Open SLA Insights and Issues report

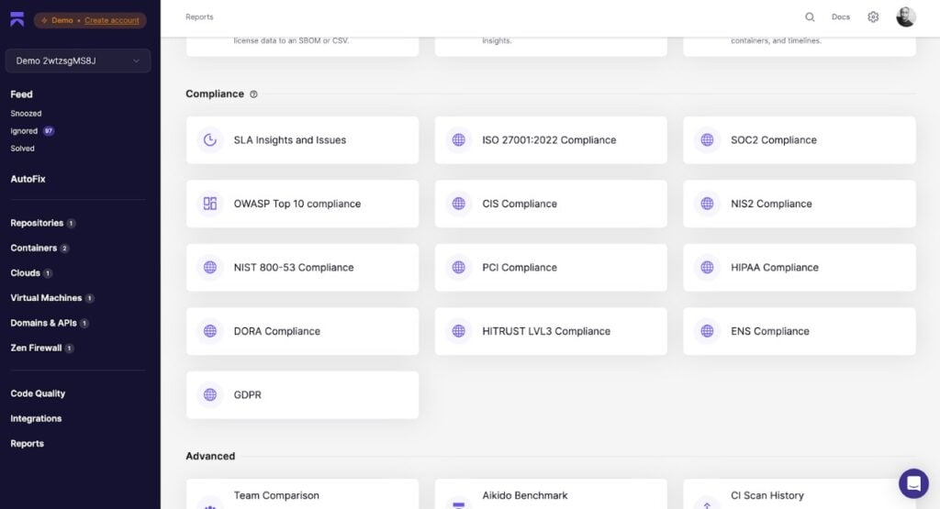pos(302,140)
